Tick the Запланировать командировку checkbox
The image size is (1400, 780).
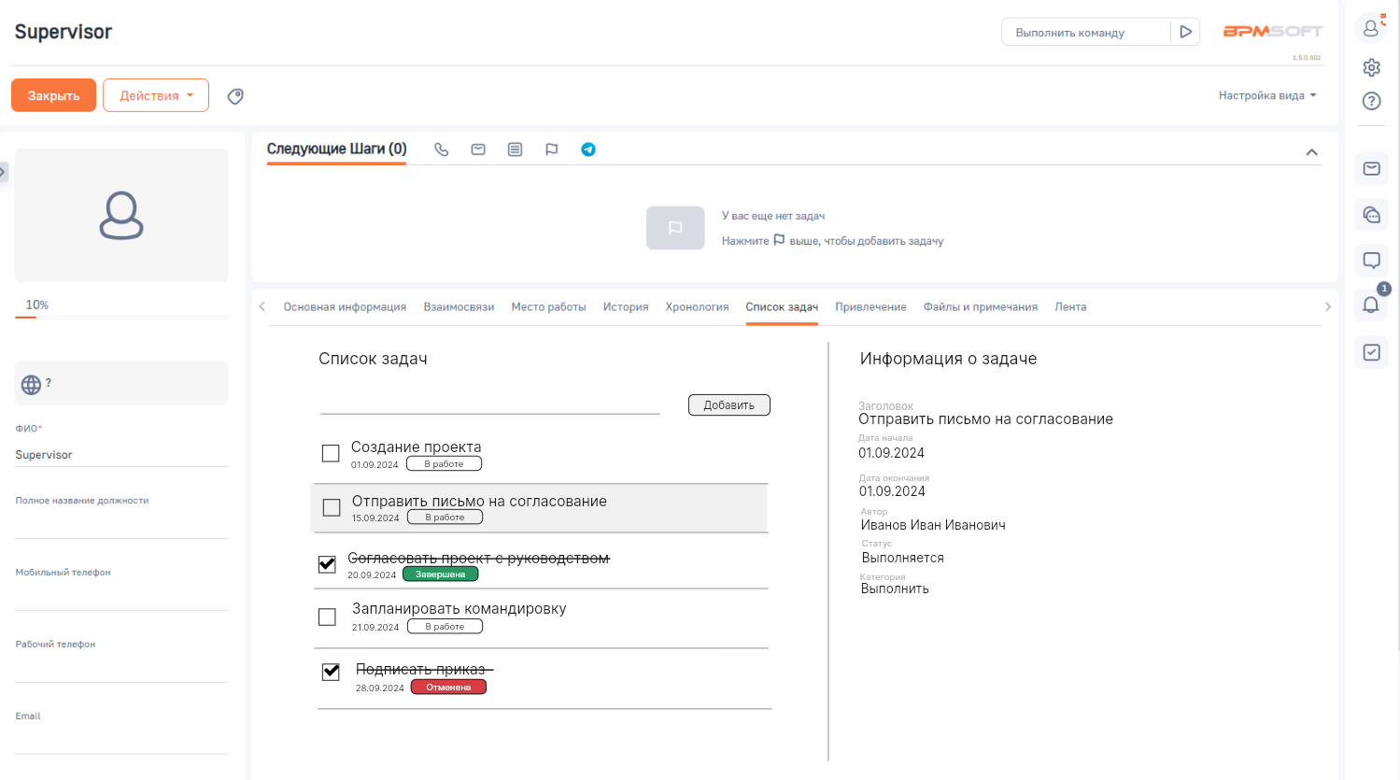(327, 617)
